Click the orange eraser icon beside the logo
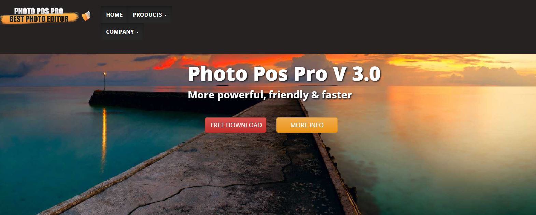This screenshot has width=536, height=215. 86,16
